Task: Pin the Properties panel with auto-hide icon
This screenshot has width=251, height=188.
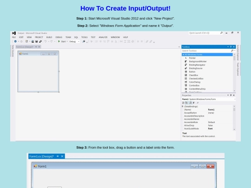Action: point(231,95)
